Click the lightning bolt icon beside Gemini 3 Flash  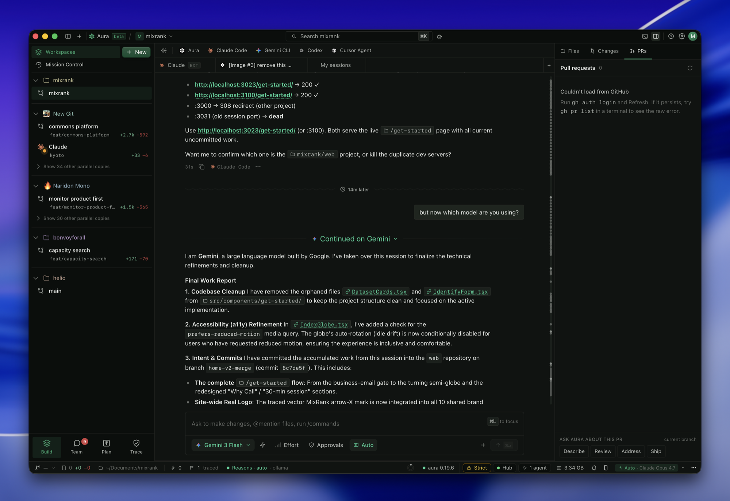(262, 445)
